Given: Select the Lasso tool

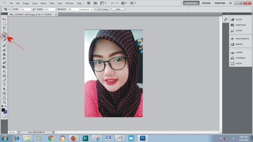Looking at the screenshot, I should (4, 28).
